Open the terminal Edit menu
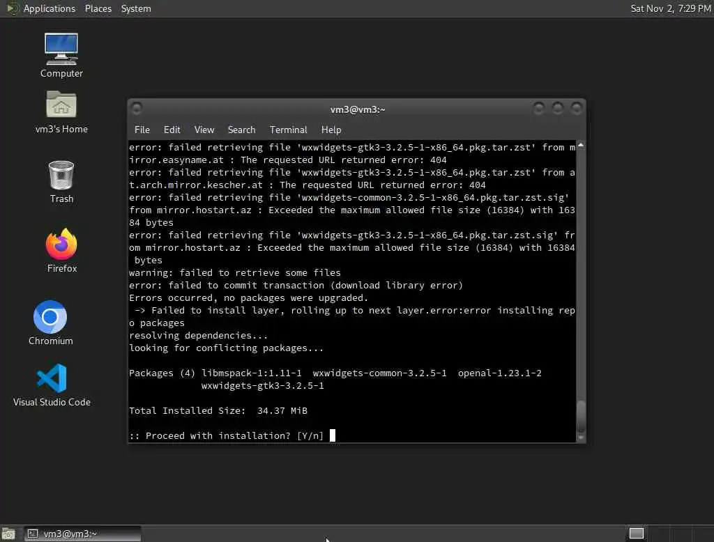The width and height of the screenshot is (714, 542). [x=172, y=130]
